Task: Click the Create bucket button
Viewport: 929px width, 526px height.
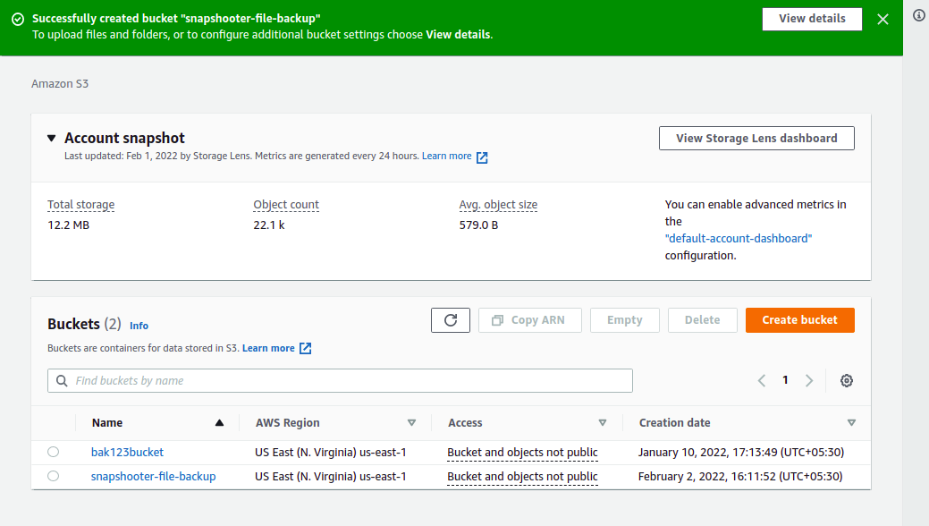Action: tap(799, 320)
